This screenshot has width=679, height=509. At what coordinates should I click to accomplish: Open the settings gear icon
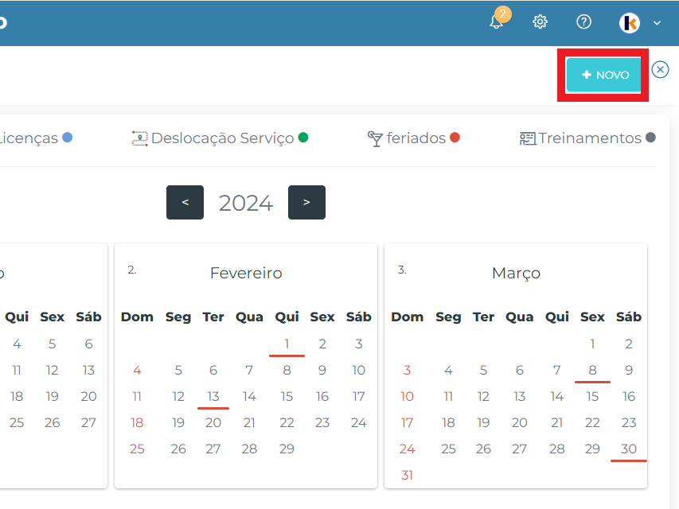[x=540, y=21]
